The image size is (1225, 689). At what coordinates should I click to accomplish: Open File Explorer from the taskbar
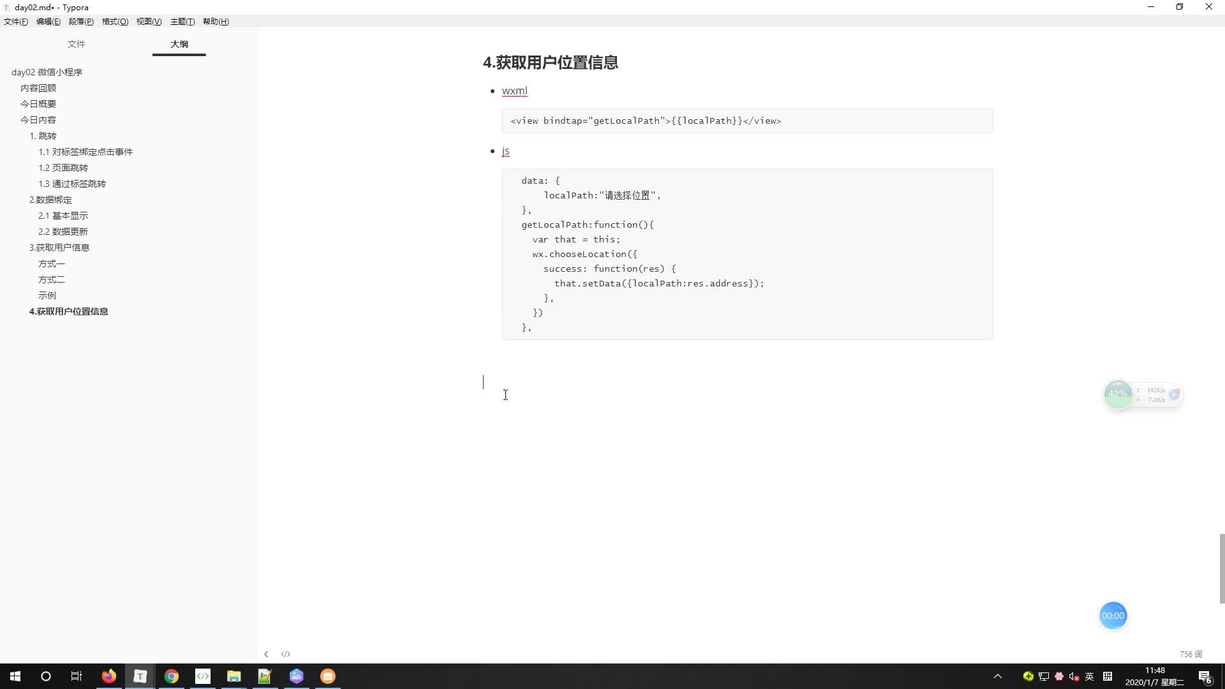tap(234, 676)
